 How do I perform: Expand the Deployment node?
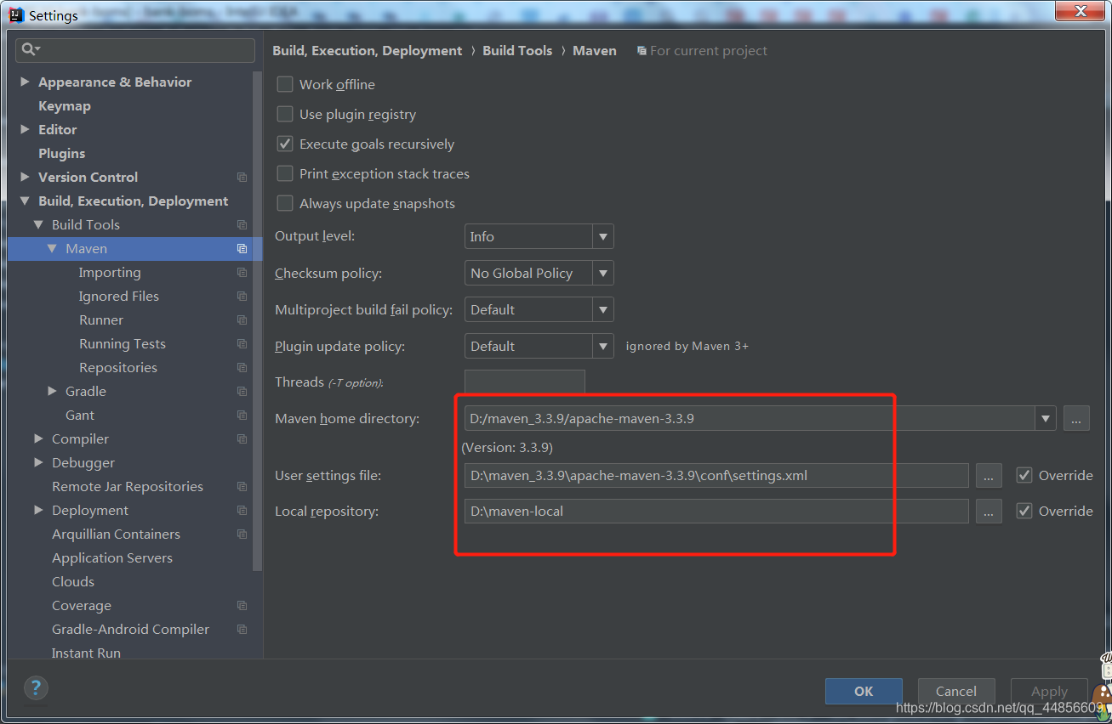pos(39,511)
